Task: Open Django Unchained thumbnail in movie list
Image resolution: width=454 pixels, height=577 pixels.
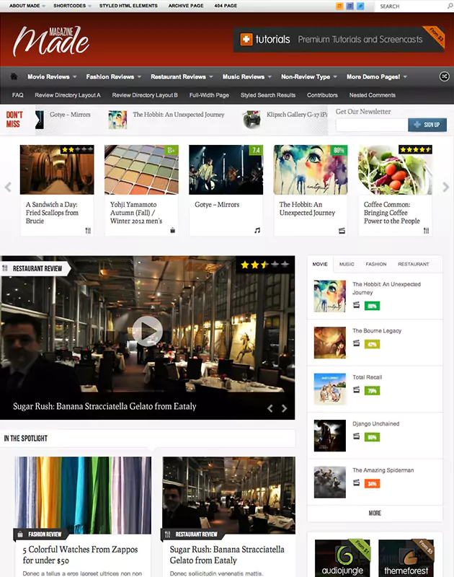Action: [330, 436]
